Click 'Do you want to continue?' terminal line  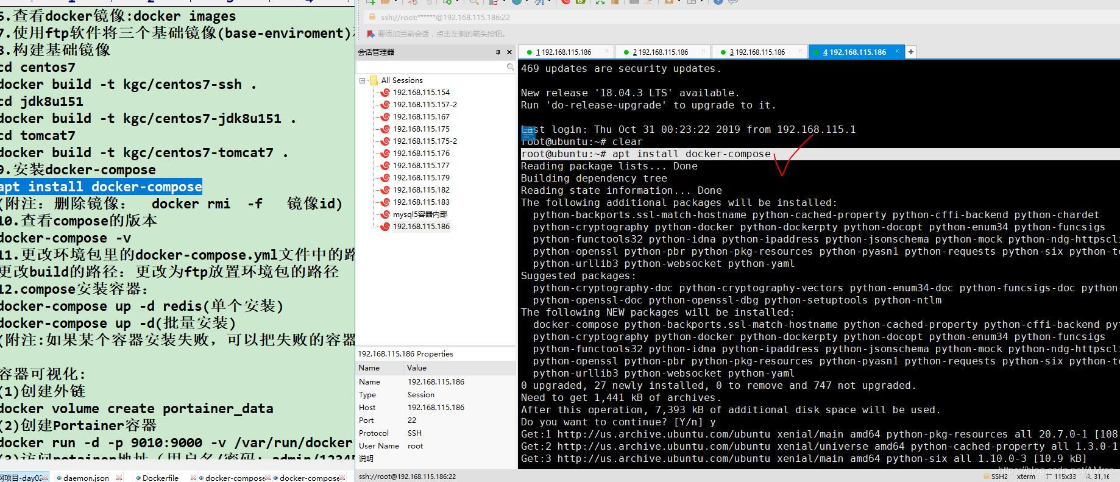618,422
